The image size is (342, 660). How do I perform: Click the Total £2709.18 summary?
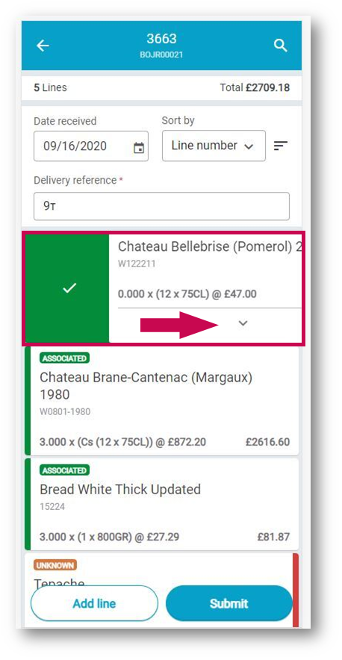click(x=255, y=87)
